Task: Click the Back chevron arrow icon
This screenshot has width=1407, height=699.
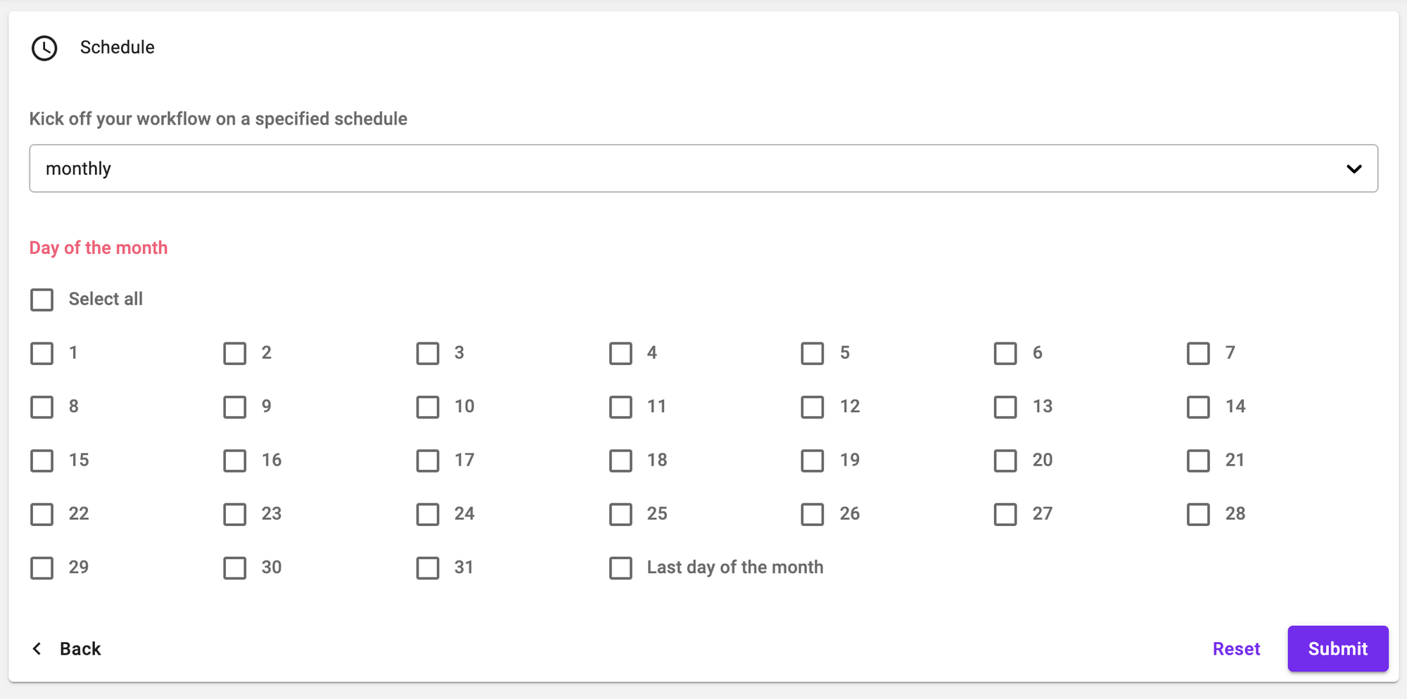Action: (37, 648)
